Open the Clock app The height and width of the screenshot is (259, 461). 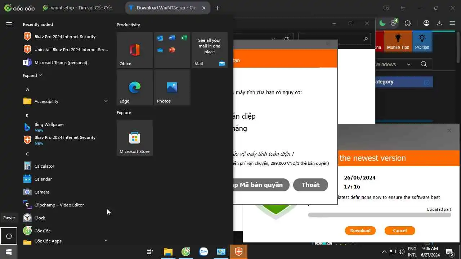65,218
